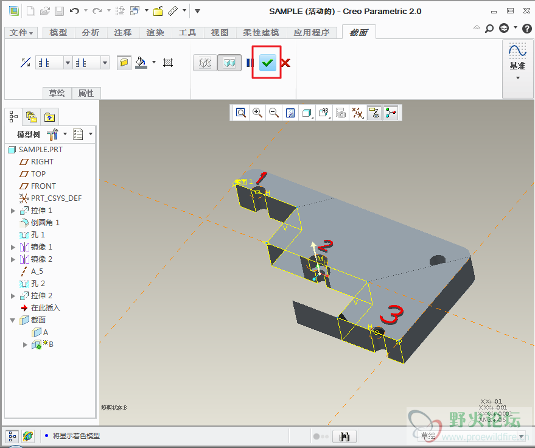Toggle the shaded section preview button
Screen dimensions: 535x448
pos(229,63)
